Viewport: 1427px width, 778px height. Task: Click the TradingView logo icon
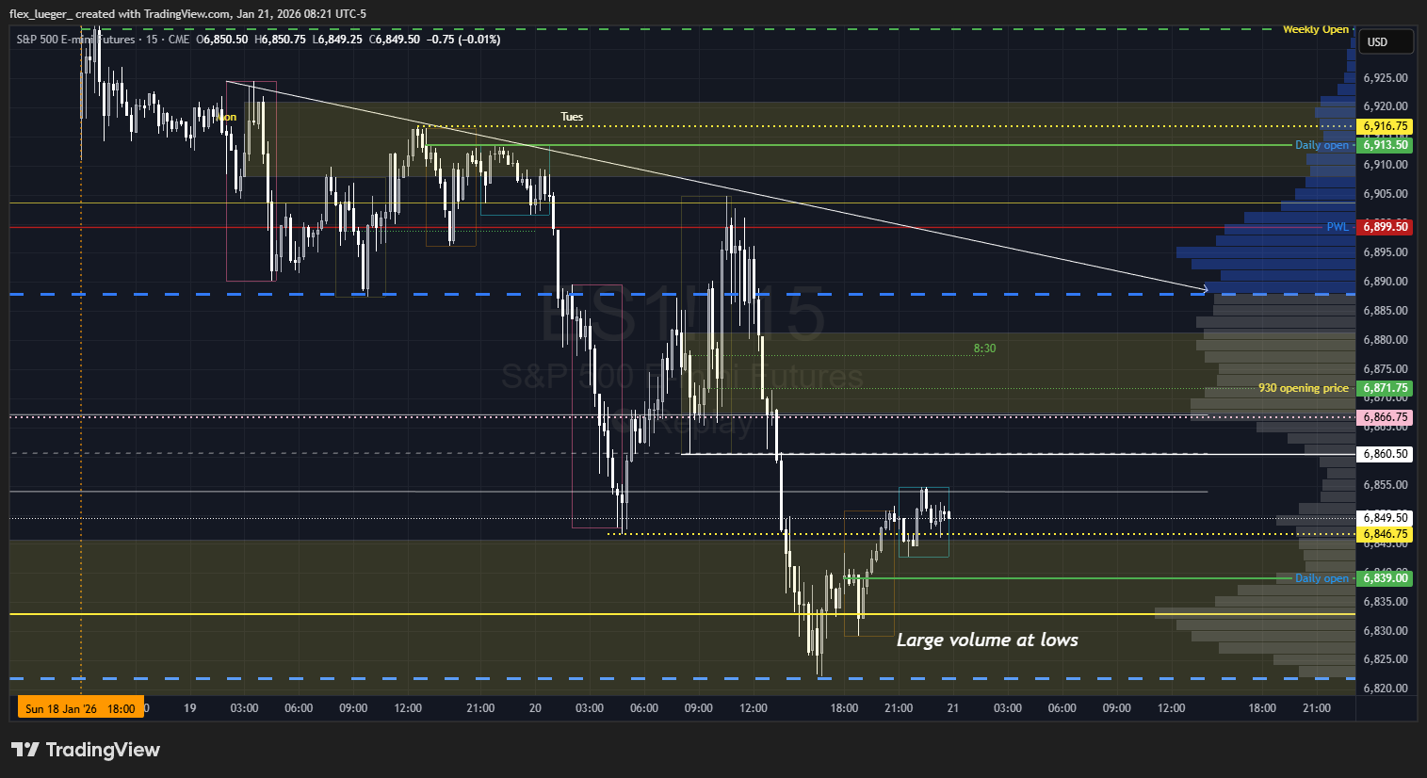click(x=25, y=750)
